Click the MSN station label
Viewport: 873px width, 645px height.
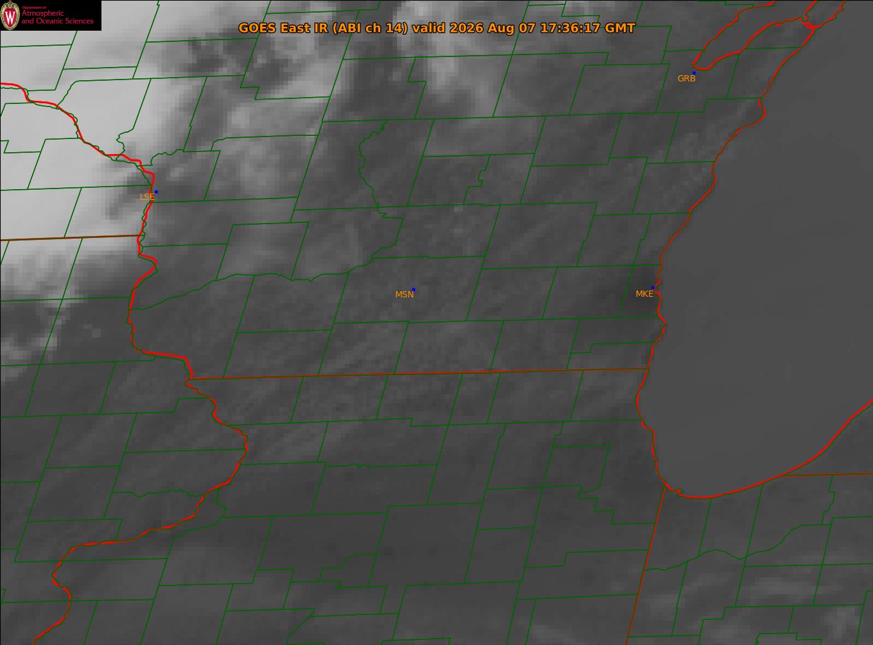point(405,294)
